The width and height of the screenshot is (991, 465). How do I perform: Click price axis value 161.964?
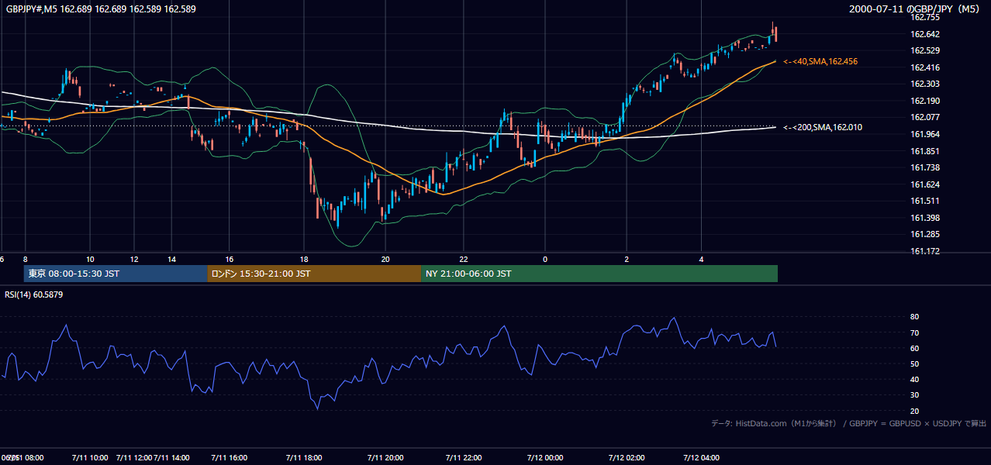(924, 134)
